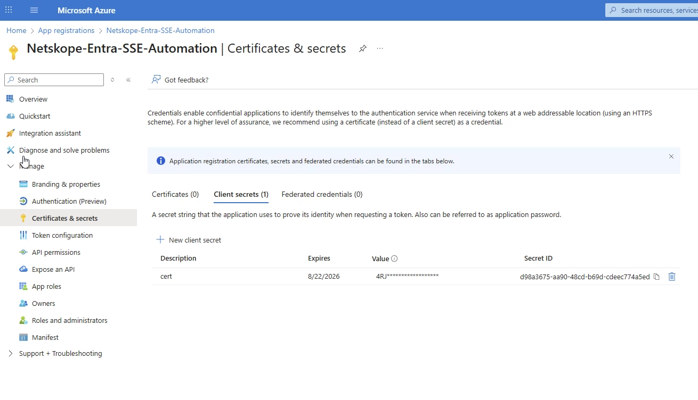698x400 pixels.
Task: Click the Got feedback person icon
Action: point(156,79)
